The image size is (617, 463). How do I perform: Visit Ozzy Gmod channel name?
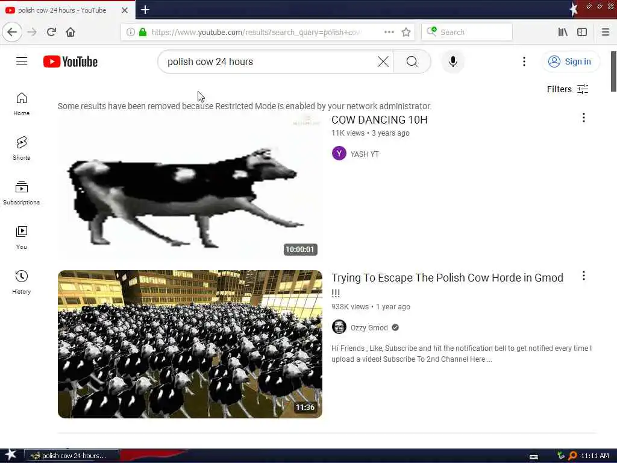coord(369,327)
